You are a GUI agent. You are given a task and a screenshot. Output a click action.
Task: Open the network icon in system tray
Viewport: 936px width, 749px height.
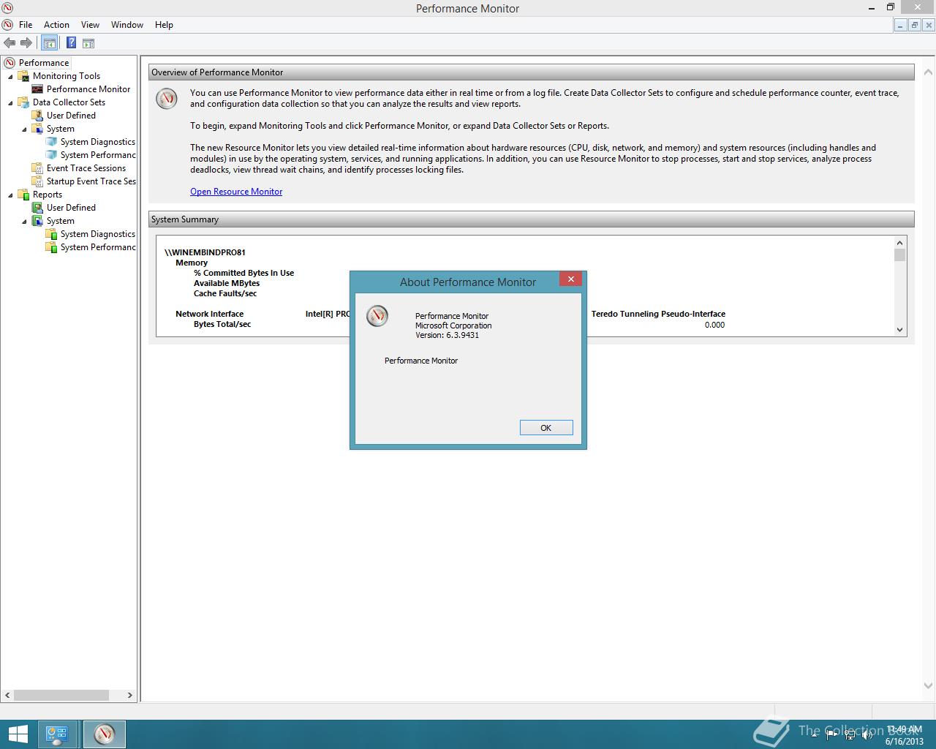pyautogui.click(x=850, y=736)
